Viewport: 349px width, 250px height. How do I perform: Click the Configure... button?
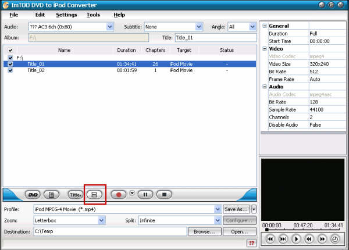240,220
